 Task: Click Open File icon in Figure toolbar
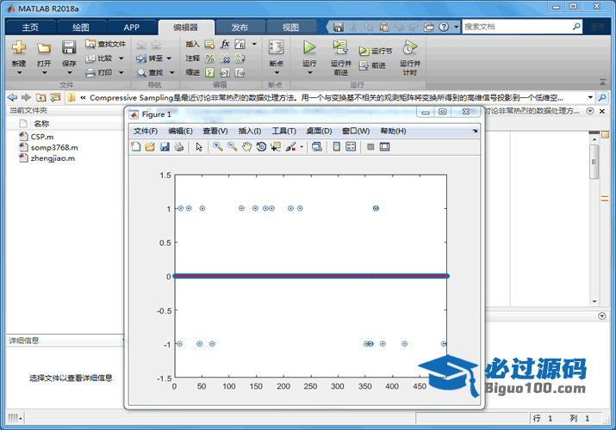point(150,146)
